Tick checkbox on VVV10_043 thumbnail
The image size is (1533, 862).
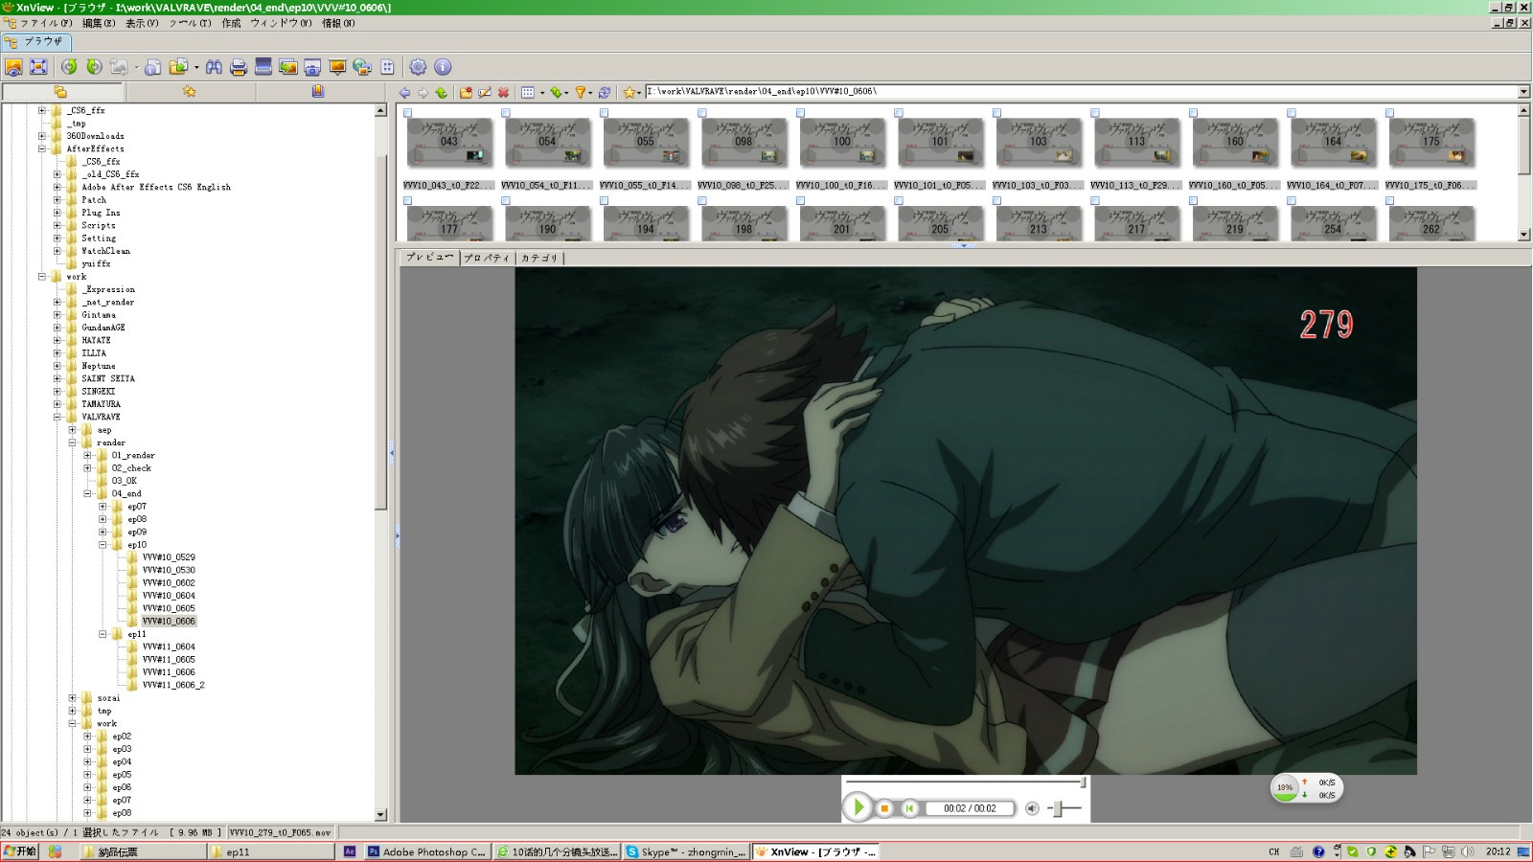(x=407, y=113)
